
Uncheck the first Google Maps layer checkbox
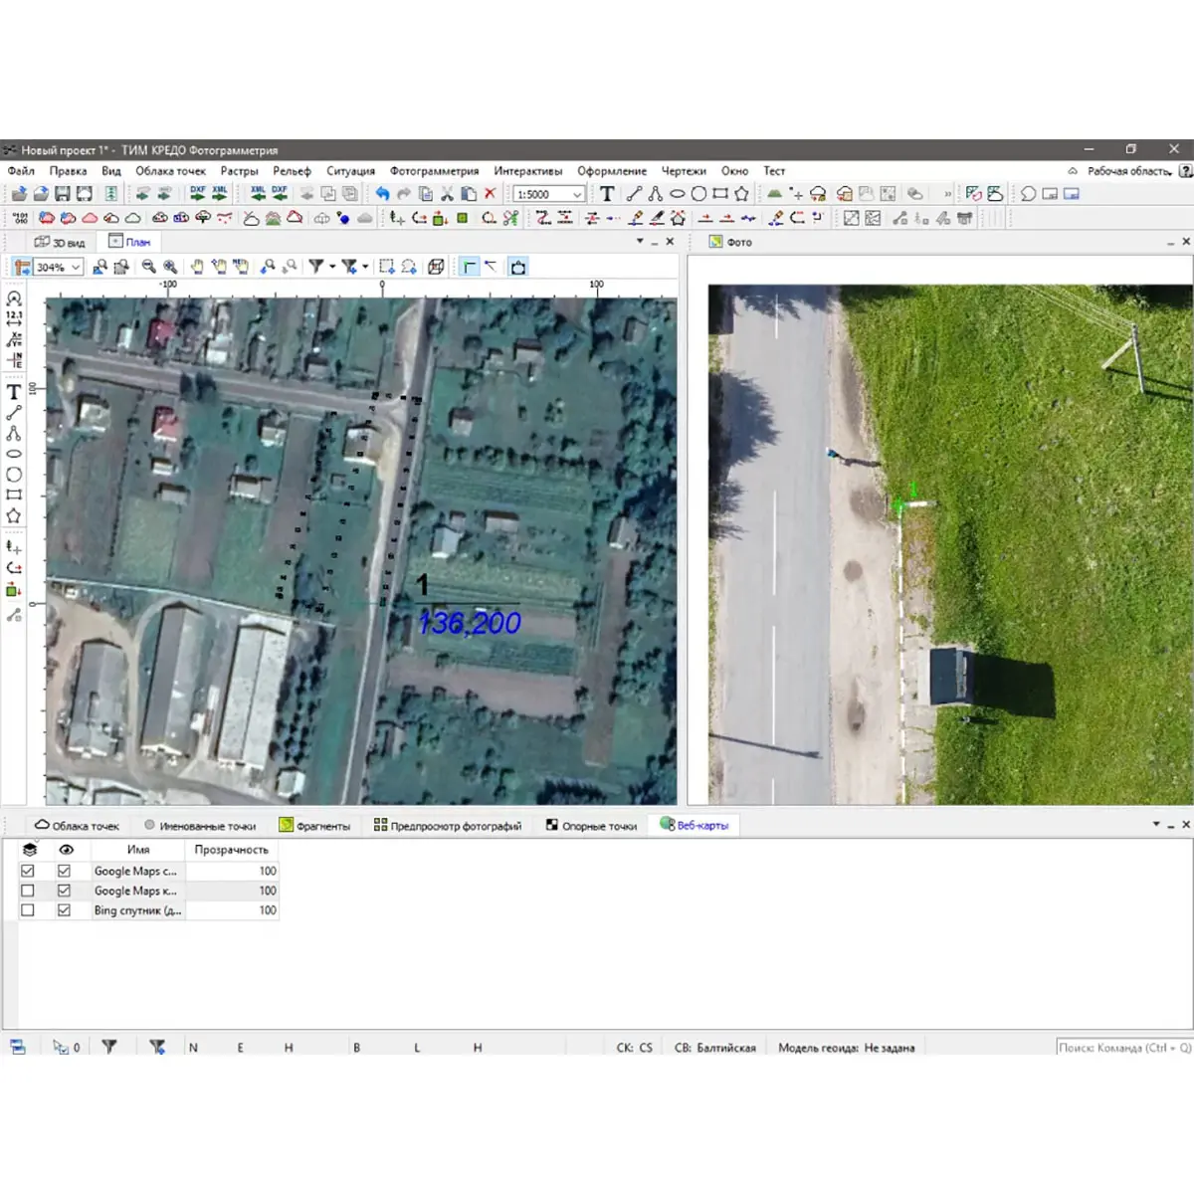click(28, 871)
